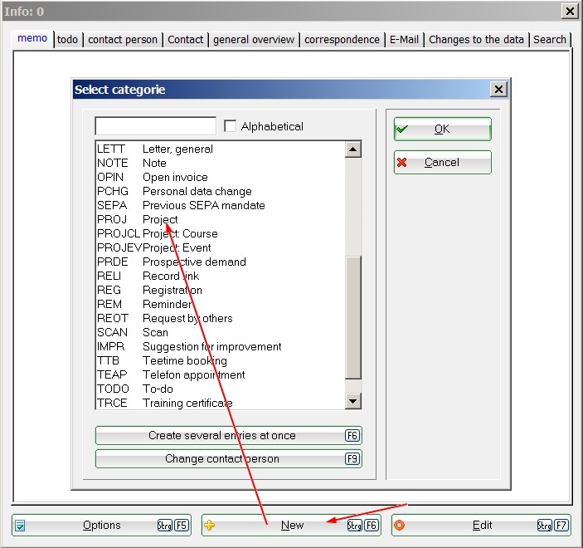583x548 pixels.
Task: Open Changes to the data tab
Action: point(476,39)
